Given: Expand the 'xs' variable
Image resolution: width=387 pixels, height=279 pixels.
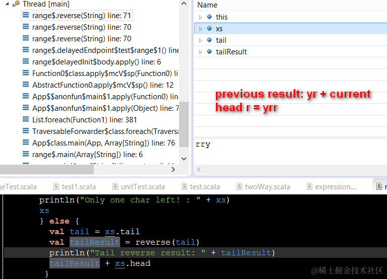Looking at the screenshot, I should coord(200,29).
